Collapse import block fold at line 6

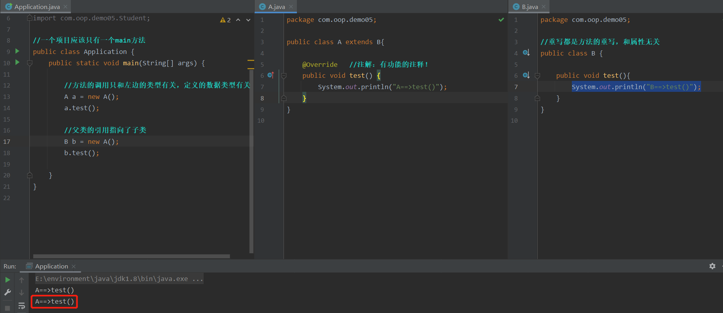30,18
